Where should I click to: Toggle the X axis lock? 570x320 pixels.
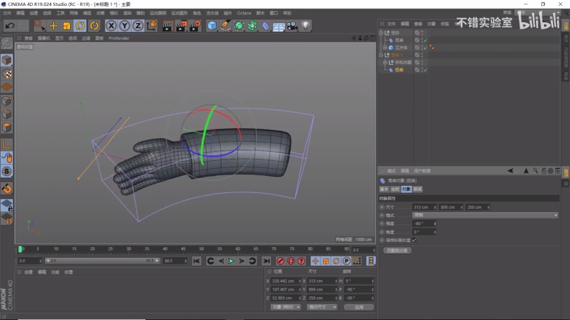pyautogui.click(x=111, y=26)
